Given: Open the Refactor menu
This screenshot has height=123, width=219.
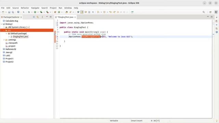Looking at the screenshot, I should point(25,8).
